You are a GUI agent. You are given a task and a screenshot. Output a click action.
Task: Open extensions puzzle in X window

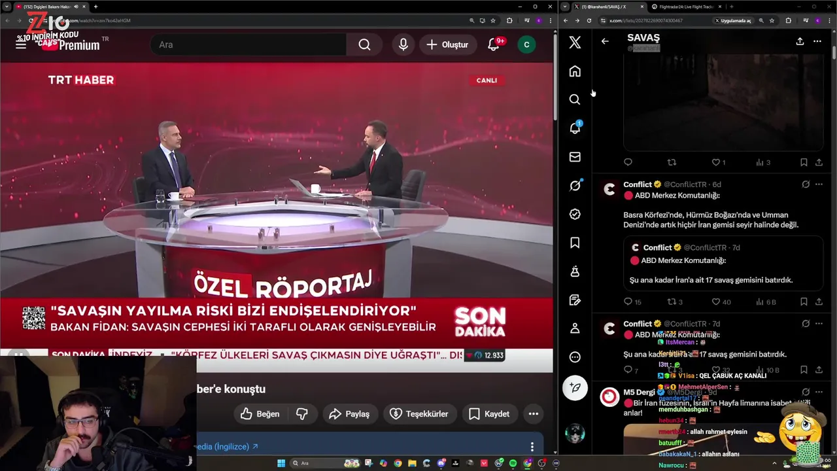(789, 20)
